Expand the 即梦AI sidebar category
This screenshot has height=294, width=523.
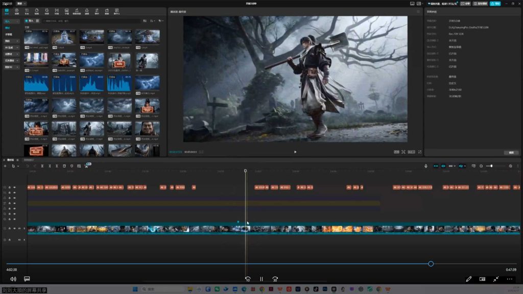click(x=11, y=67)
